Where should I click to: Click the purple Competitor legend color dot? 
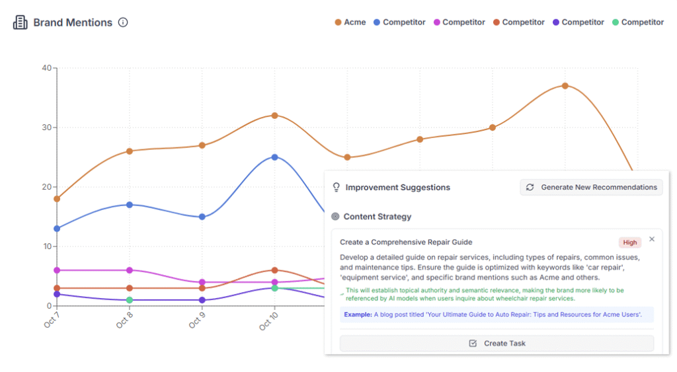(556, 22)
